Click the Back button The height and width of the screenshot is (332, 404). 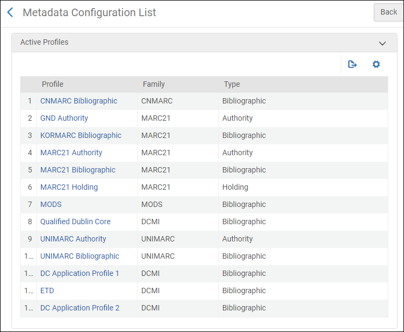coord(388,12)
